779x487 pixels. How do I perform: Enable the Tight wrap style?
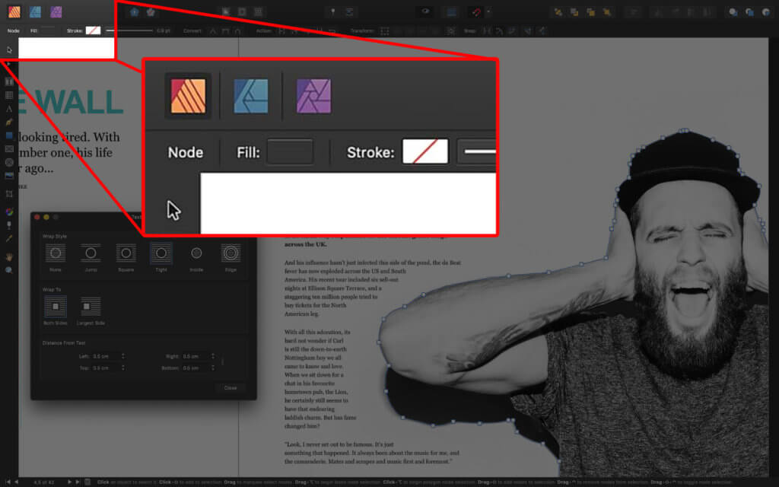161,252
